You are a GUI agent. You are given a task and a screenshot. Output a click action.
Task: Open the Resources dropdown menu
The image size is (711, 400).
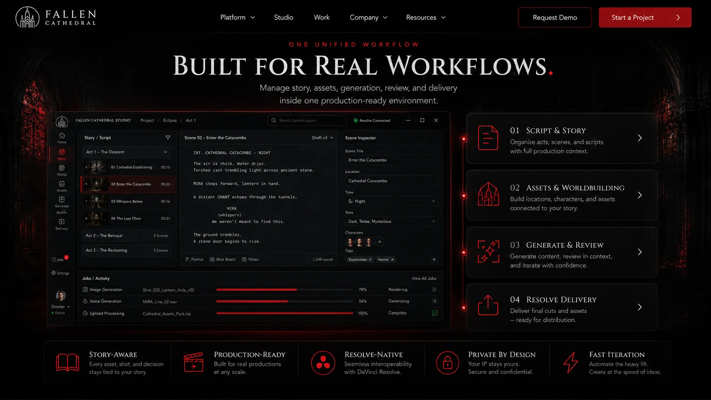(426, 17)
